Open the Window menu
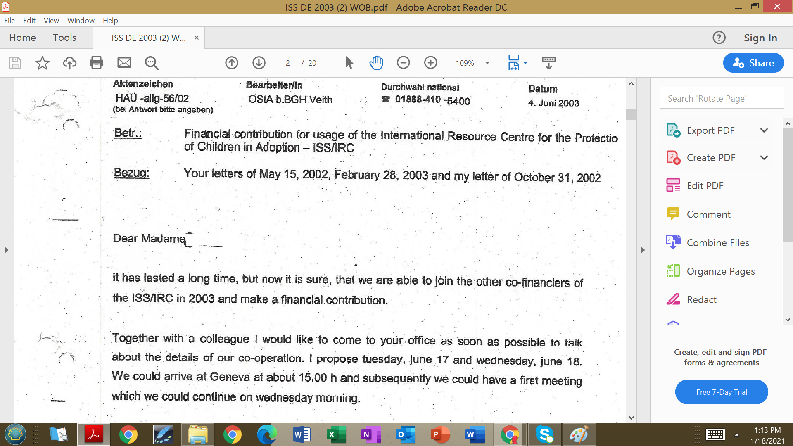The image size is (793, 446). coord(81,20)
